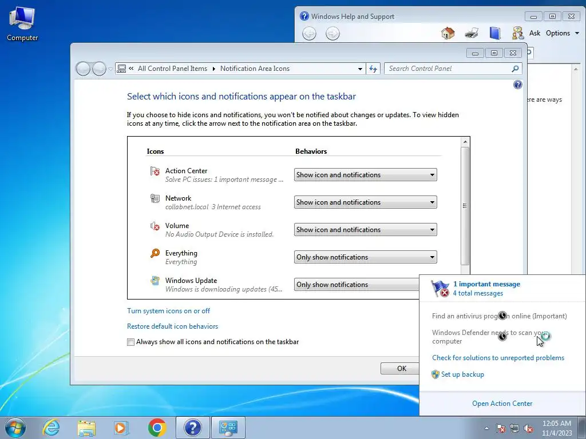Go forward in Control Panel navigation

tap(99, 69)
